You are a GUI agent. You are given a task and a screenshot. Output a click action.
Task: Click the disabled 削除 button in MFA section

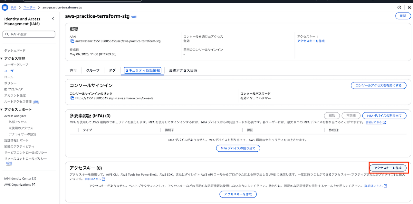tap(332, 116)
